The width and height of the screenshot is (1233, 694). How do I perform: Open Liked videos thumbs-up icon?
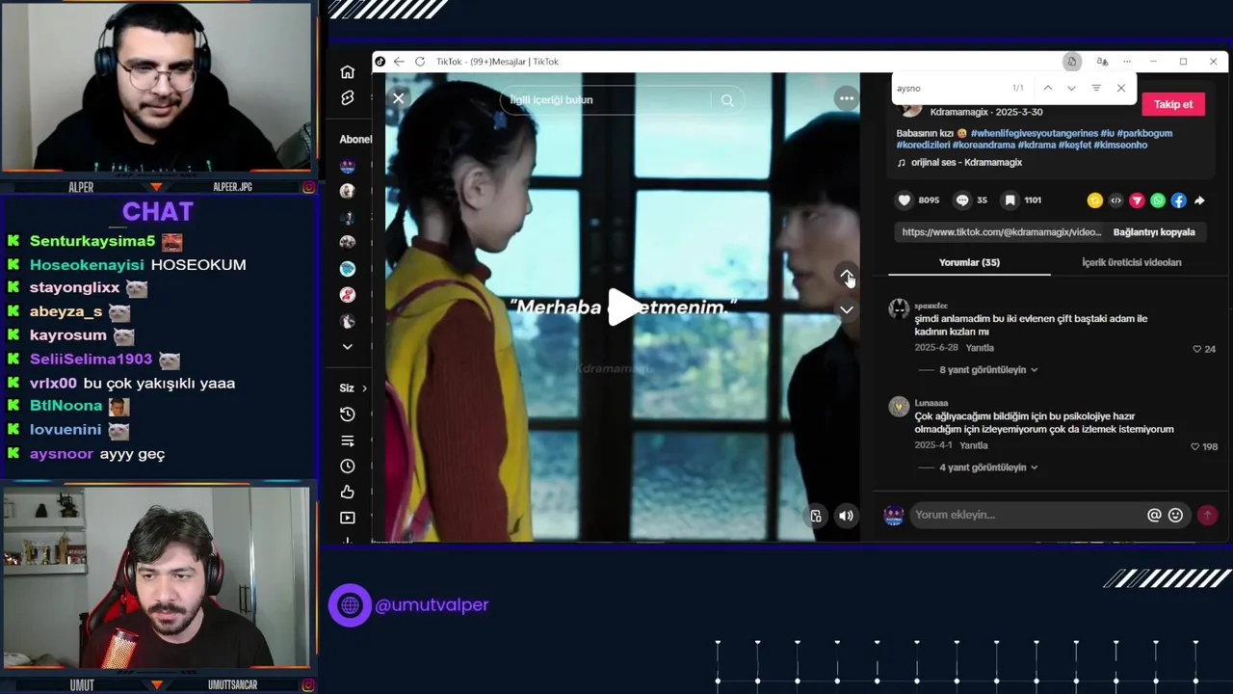(348, 493)
